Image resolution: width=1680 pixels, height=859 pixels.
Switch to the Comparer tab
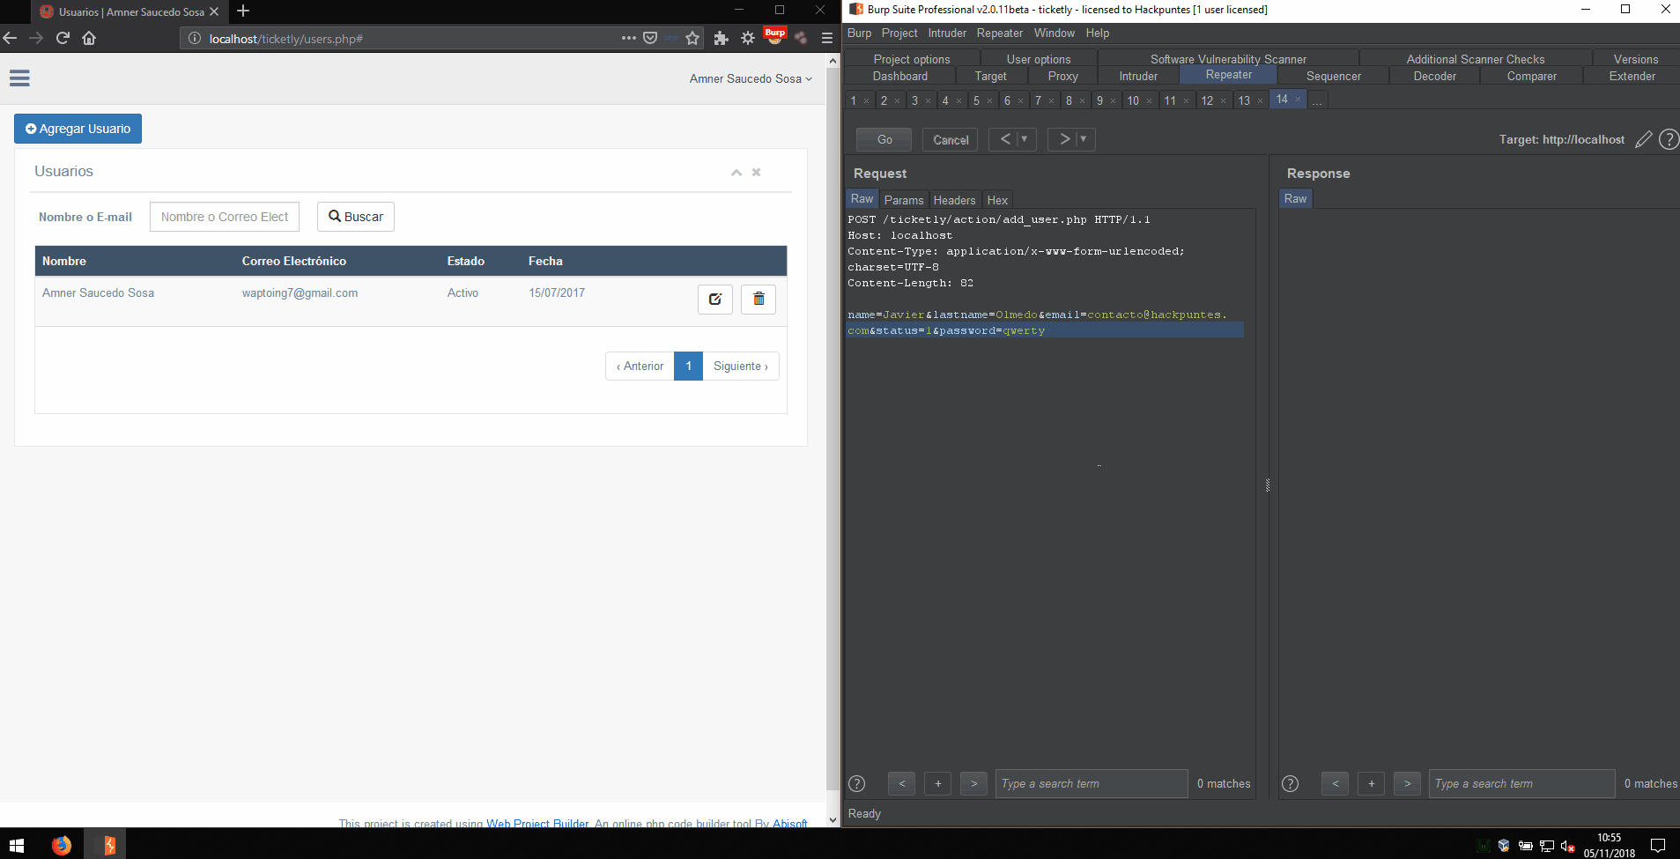pos(1532,77)
